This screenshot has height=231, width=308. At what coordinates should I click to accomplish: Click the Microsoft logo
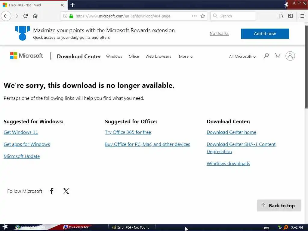26,56
